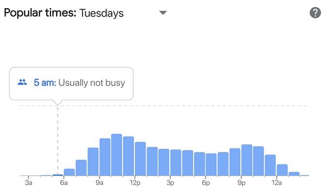Click the 7 am bar
Screen dimensions: 329x193
(x=81, y=168)
